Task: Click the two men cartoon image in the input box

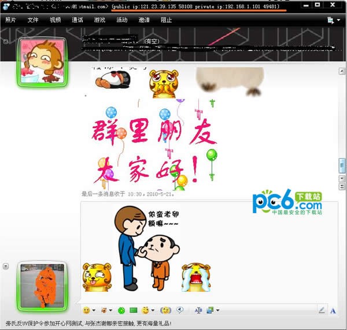Action: point(146,248)
